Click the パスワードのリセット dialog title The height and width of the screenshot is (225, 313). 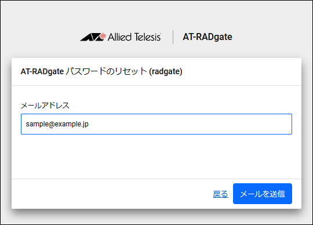pyautogui.click(x=107, y=71)
